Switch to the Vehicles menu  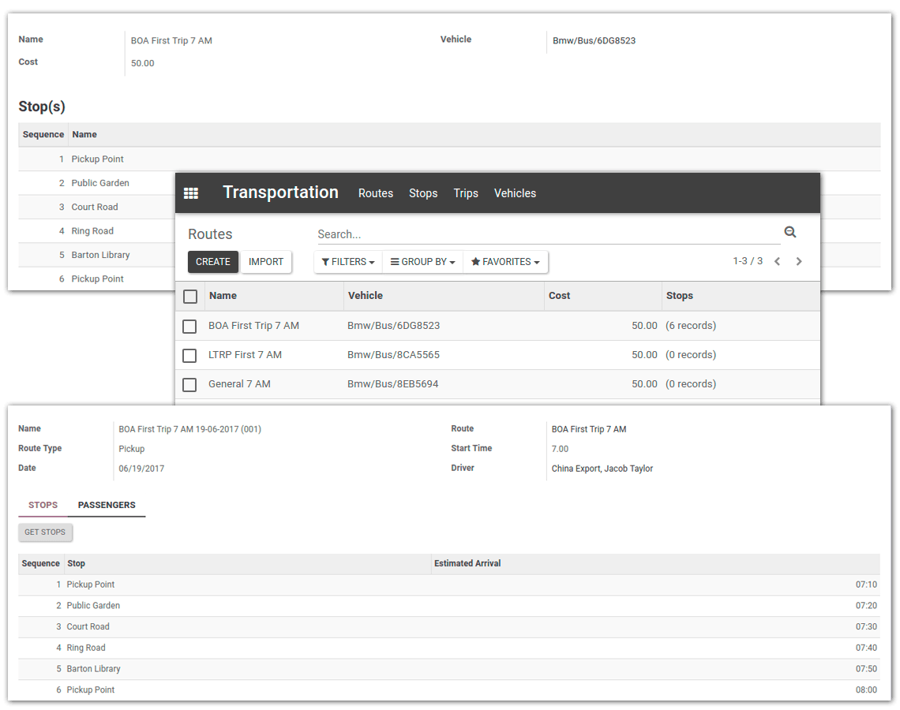pos(515,193)
